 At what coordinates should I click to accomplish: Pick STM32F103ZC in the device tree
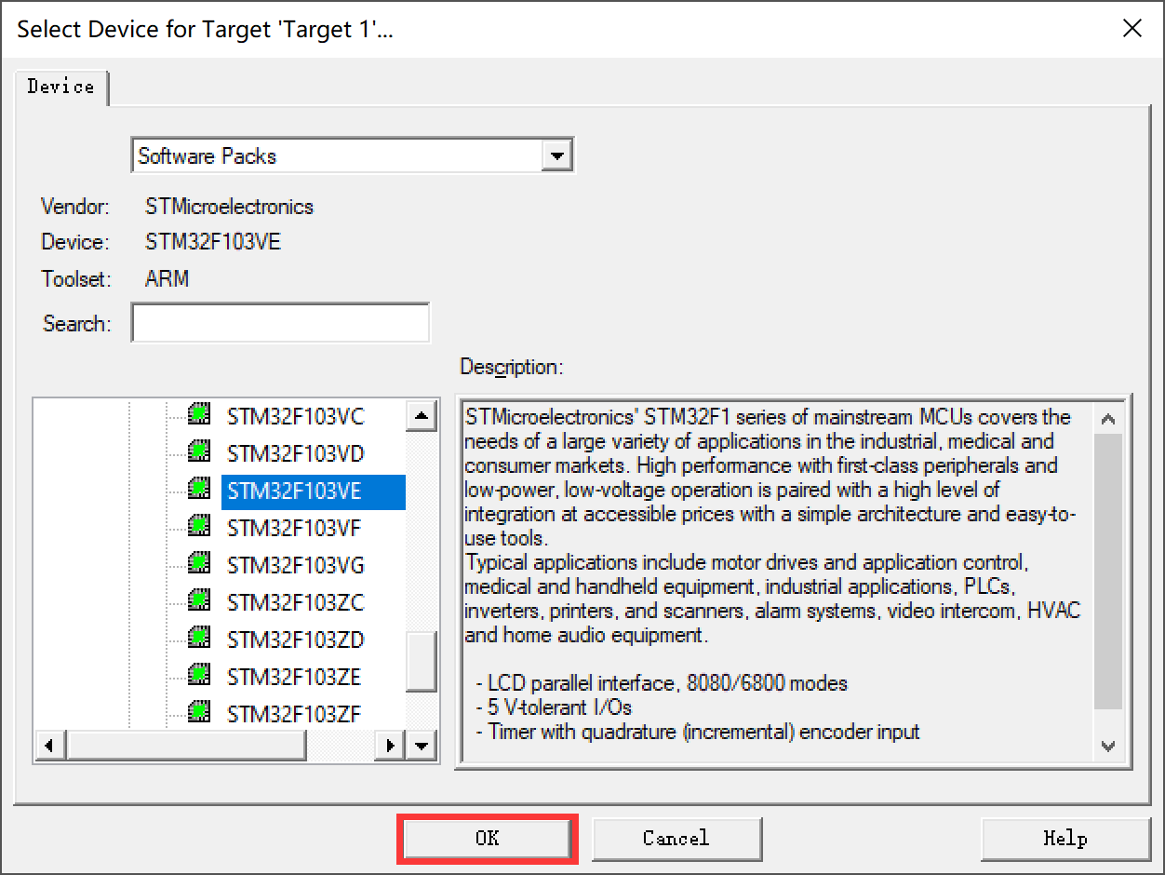295,603
